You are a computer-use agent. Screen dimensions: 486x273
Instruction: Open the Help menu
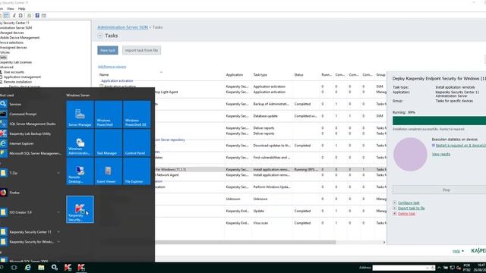pos(21,8)
